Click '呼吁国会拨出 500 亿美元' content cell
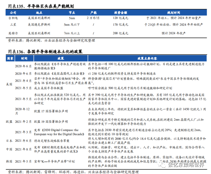Viewport: 211px width, 174px height. coord(130,88)
